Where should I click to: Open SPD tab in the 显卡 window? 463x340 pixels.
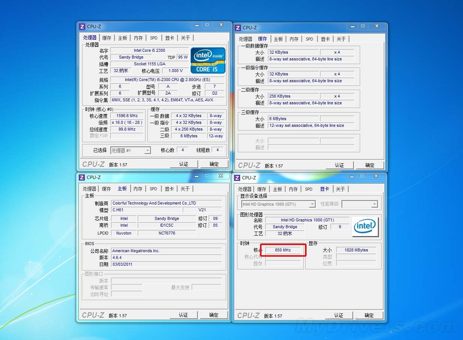309,189
